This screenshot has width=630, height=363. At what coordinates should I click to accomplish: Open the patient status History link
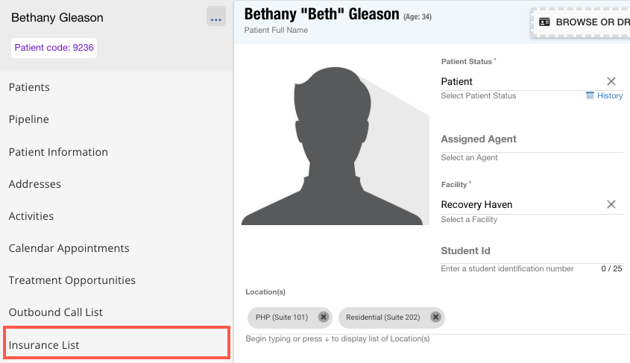click(604, 95)
